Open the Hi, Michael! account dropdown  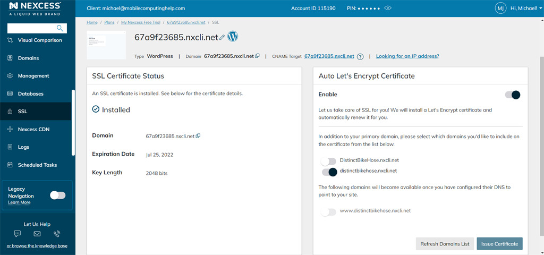(x=526, y=8)
